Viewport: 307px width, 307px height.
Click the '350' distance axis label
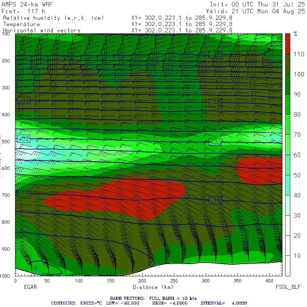coord(237,281)
